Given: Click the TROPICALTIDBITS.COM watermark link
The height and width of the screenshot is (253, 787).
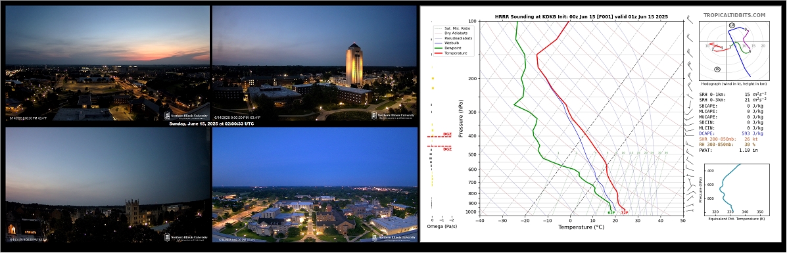Looking at the screenshot, I should pos(734,16).
